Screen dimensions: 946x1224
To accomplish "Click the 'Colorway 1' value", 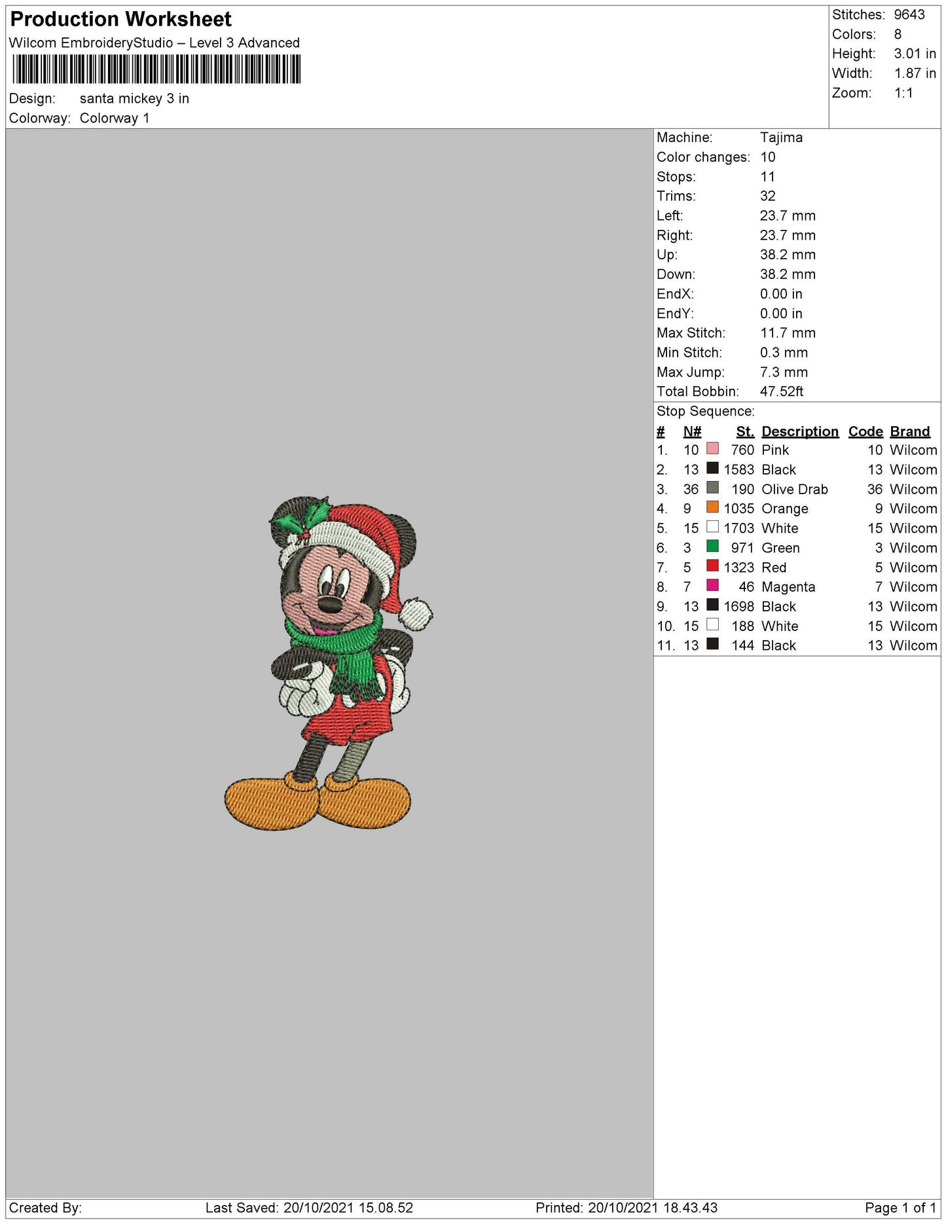I will (115, 118).
